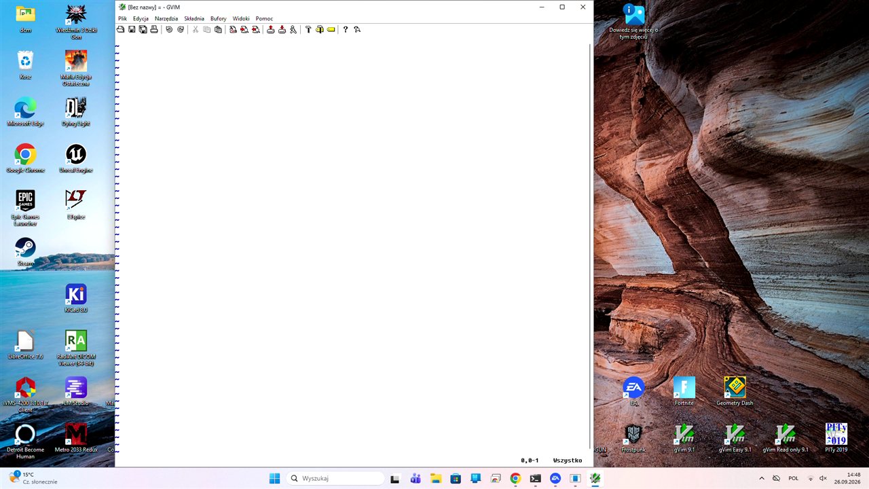Click the Redo toolbar icon
Viewport: 869px width, 489px height.
tap(181, 29)
